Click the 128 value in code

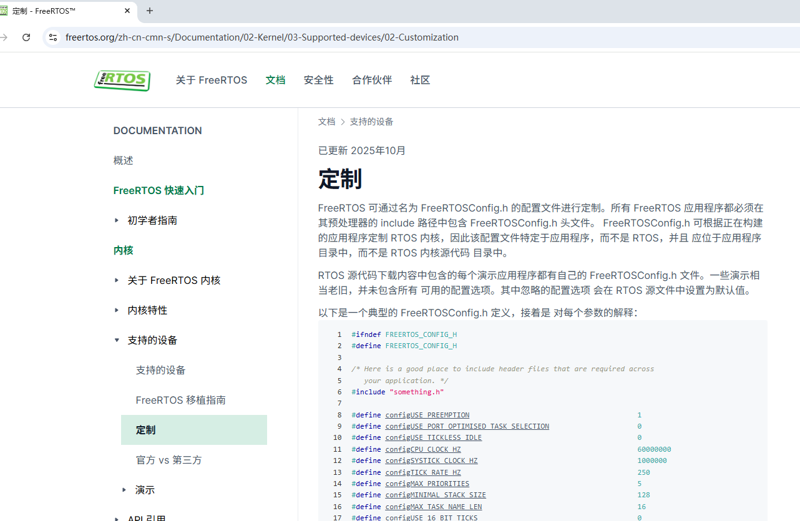tap(644, 495)
